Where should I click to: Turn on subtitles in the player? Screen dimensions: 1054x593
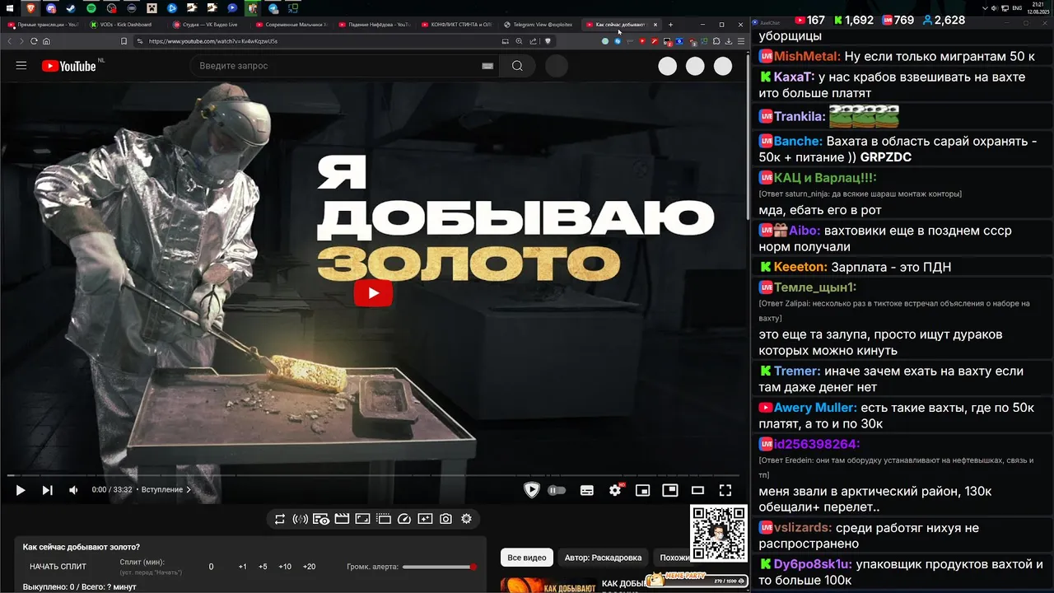point(587,490)
